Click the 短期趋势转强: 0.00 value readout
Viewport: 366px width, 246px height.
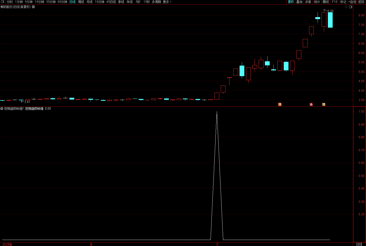tap(38, 109)
